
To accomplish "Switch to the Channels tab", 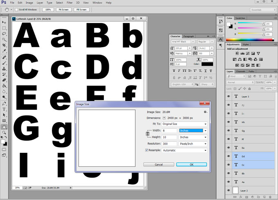I will click(240, 71).
